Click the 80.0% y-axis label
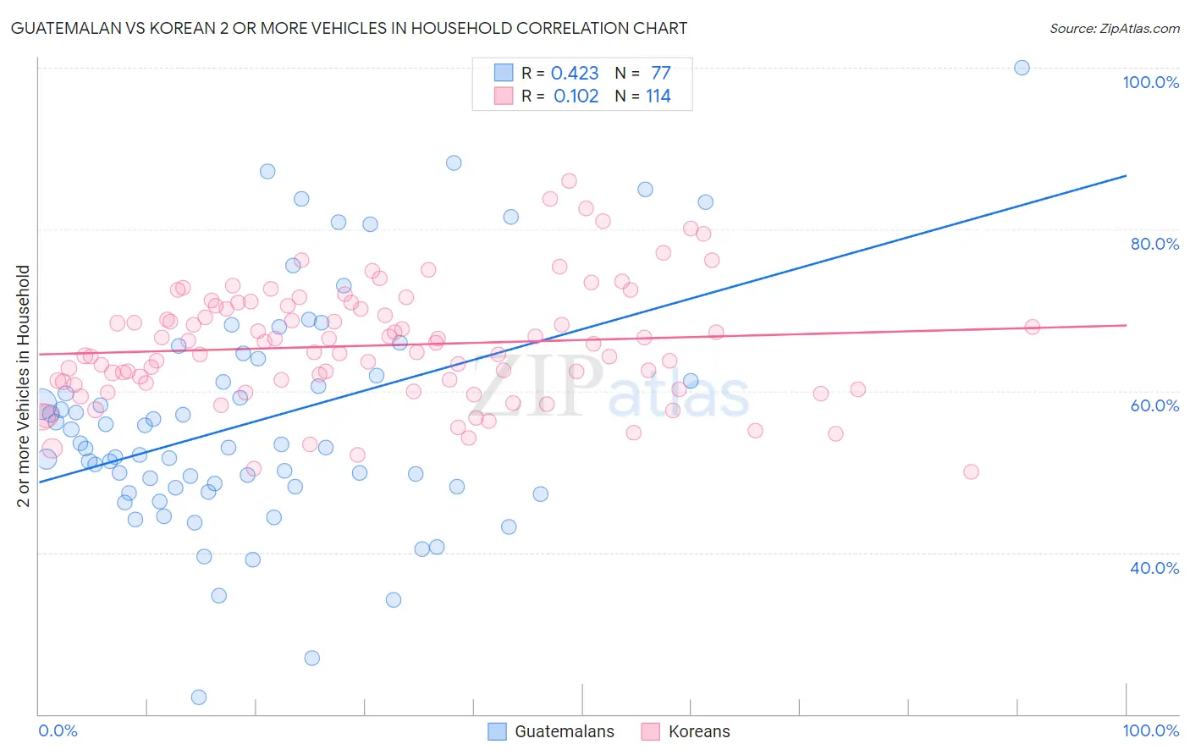The height and width of the screenshot is (755, 1190). [x=1154, y=244]
